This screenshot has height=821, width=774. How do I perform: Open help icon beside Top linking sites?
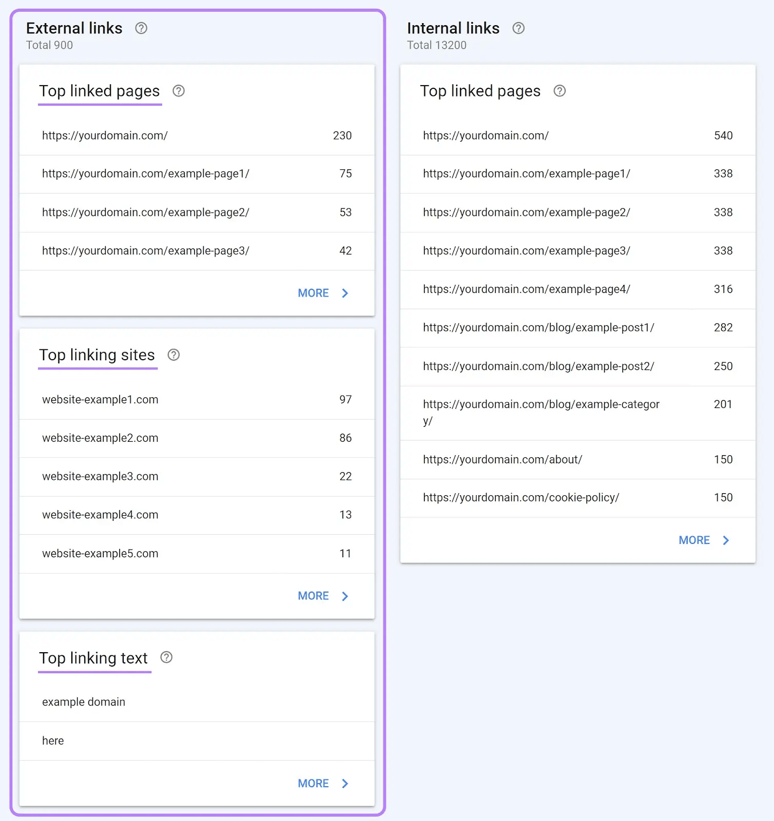point(174,355)
